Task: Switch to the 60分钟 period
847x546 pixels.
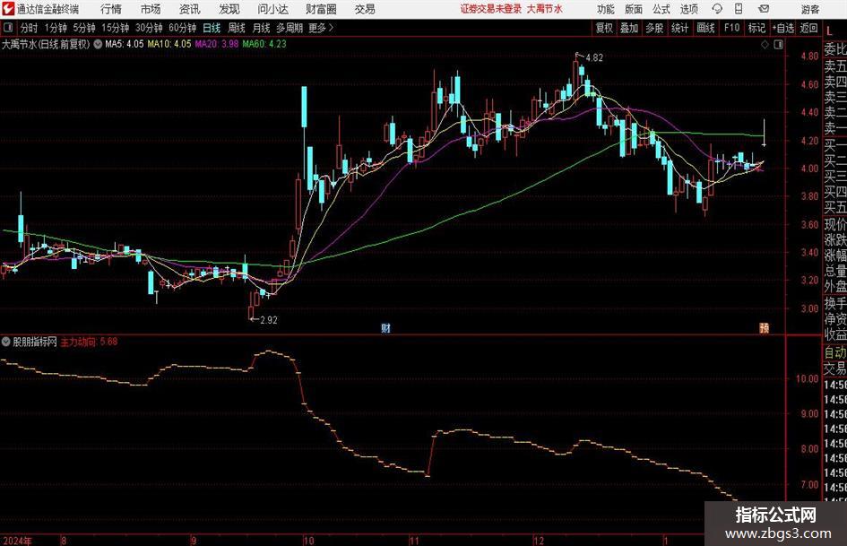Action: click(x=182, y=28)
